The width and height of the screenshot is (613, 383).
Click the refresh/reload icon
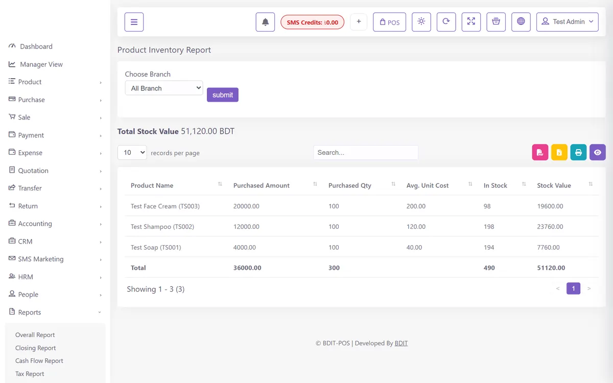446,22
